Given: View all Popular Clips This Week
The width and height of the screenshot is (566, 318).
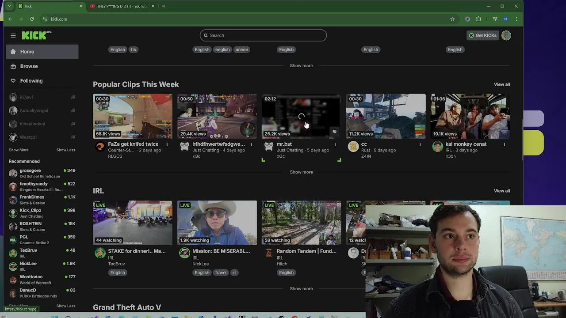Looking at the screenshot, I should 501,84.
